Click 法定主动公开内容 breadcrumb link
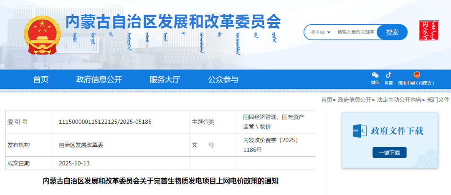 399,100
